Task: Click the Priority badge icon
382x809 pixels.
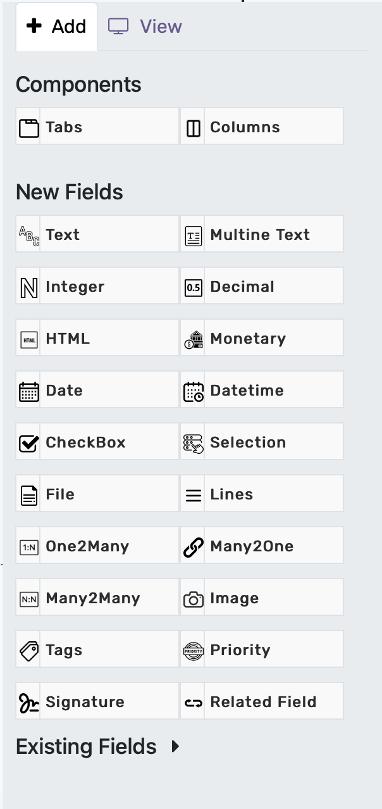Action: (x=193, y=651)
